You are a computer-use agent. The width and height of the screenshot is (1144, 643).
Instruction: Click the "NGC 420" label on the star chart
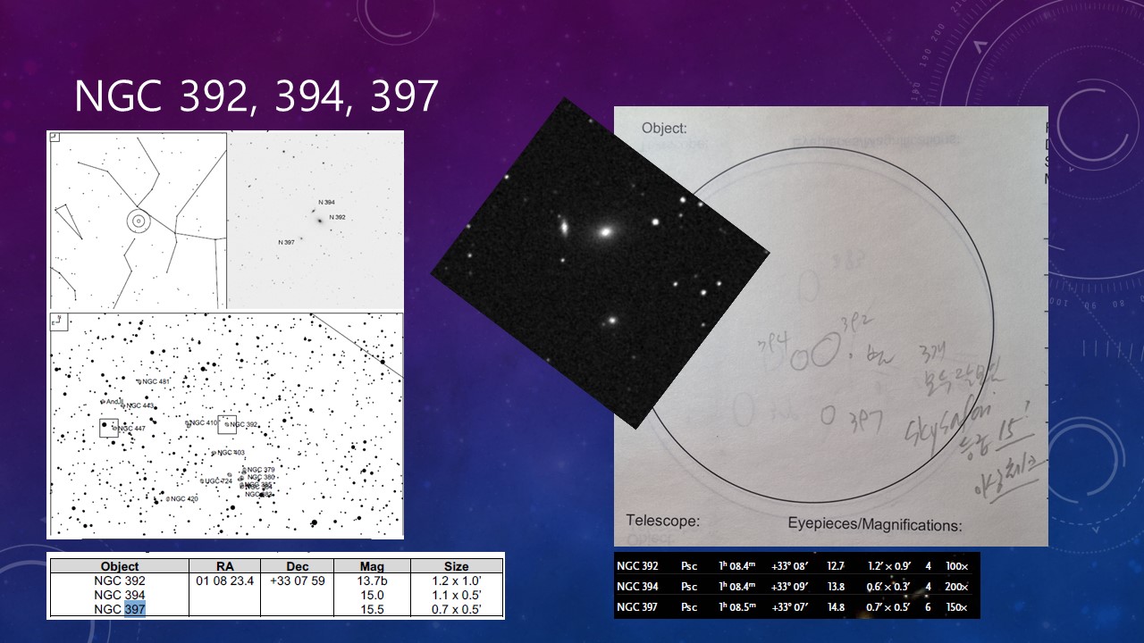point(184,498)
